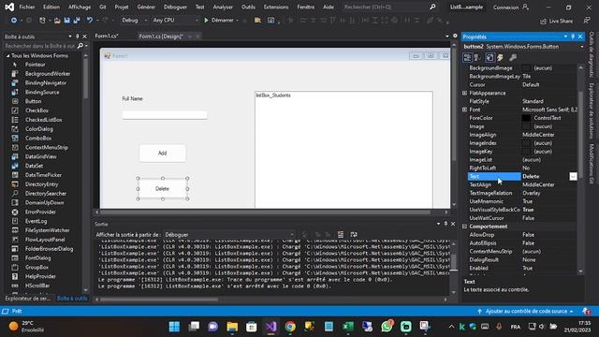Click the Categorized view icon in Propriétés
Viewport: 599px width, 337px height.
[x=467, y=57]
